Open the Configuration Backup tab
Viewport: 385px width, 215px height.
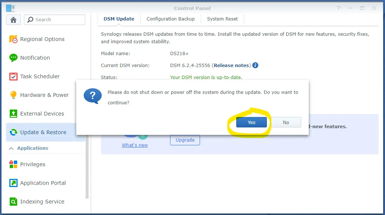pyautogui.click(x=171, y=19)
